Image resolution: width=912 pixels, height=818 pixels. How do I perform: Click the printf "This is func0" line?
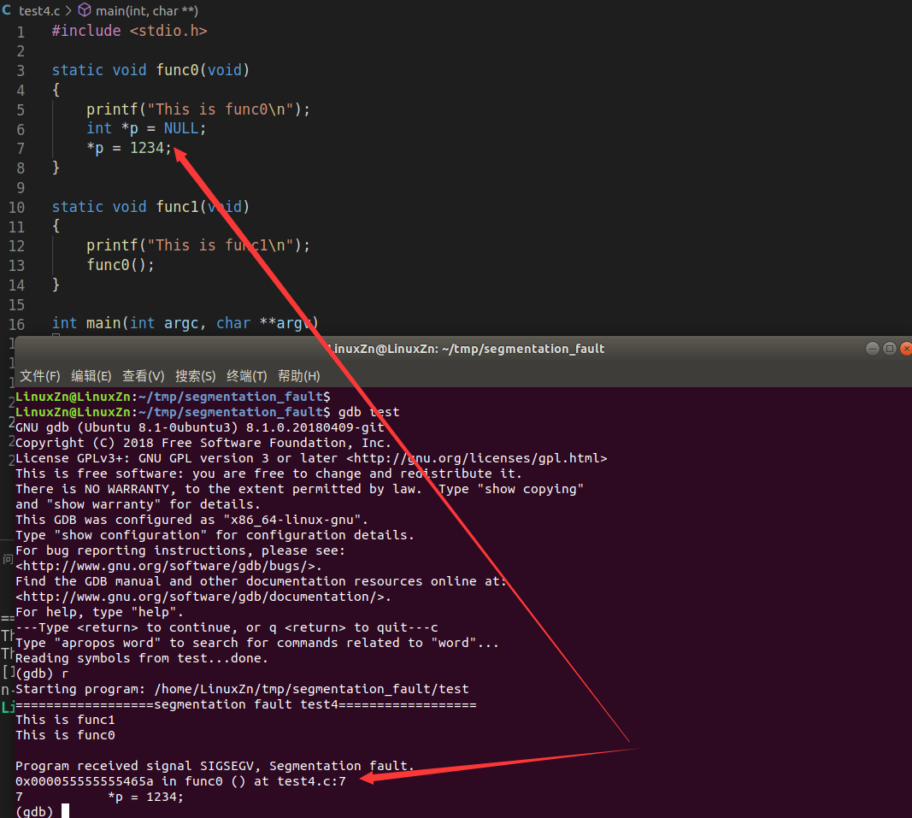coord(198,109)
